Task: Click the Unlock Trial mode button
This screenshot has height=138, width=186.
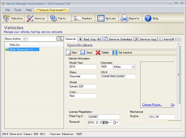Action: point(52,10)
